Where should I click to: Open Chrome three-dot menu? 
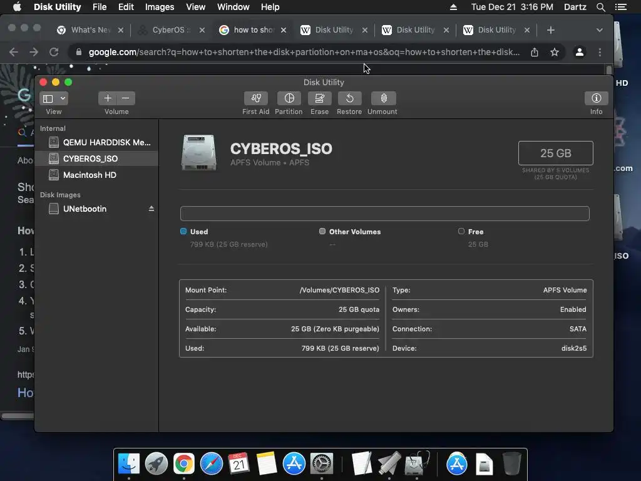point(600,52)
